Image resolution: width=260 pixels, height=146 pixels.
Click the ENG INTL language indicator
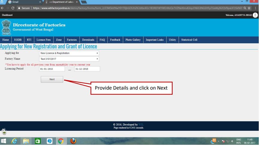click(239, 141)
